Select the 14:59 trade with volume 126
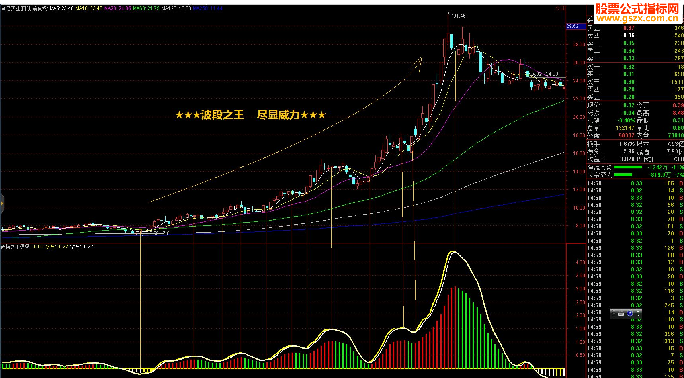Viewport: 684px width, 378px height. point(635,248)
